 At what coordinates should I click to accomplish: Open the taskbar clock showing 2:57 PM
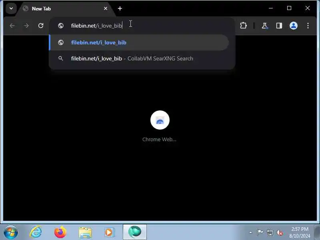[x=300, y=232]
